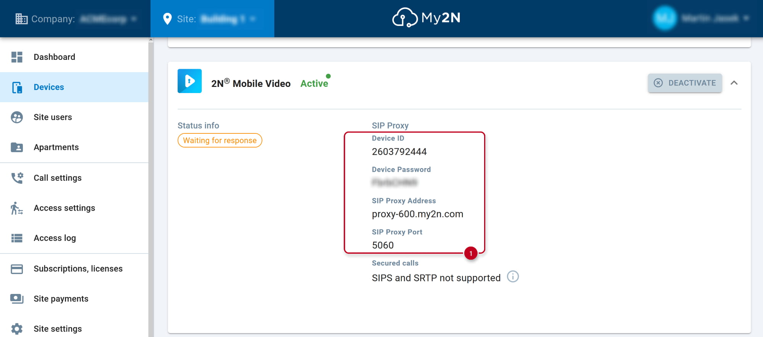This screenshot has height=337, width=763.
Task: Open Site settings in sidebar
Action: coord(74,329)
